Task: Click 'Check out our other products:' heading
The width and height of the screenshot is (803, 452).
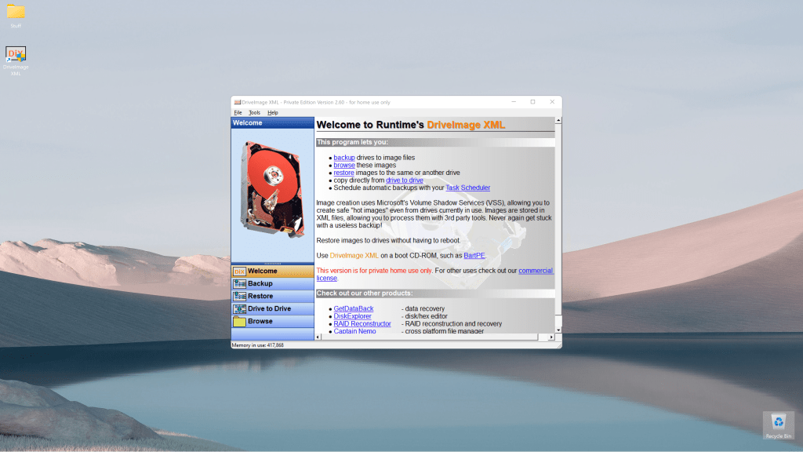Action: [365, 293]
